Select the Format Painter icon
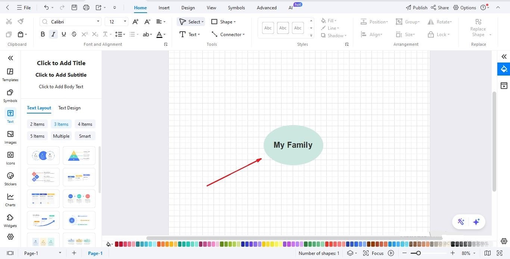Viewport: 510px width, 259px height. [x=21, y=22]
